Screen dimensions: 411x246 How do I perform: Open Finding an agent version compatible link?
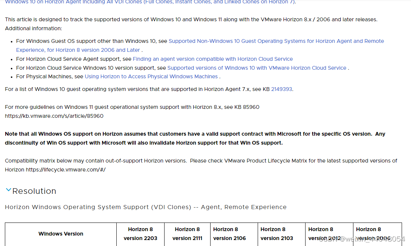tap(212, 59)
